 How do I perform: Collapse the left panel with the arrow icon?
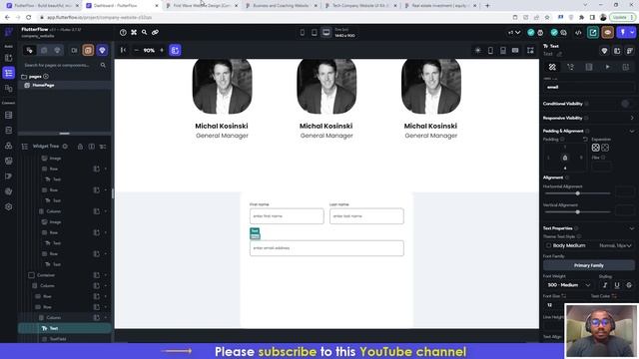pyautogui.click(x=123, y=50)
